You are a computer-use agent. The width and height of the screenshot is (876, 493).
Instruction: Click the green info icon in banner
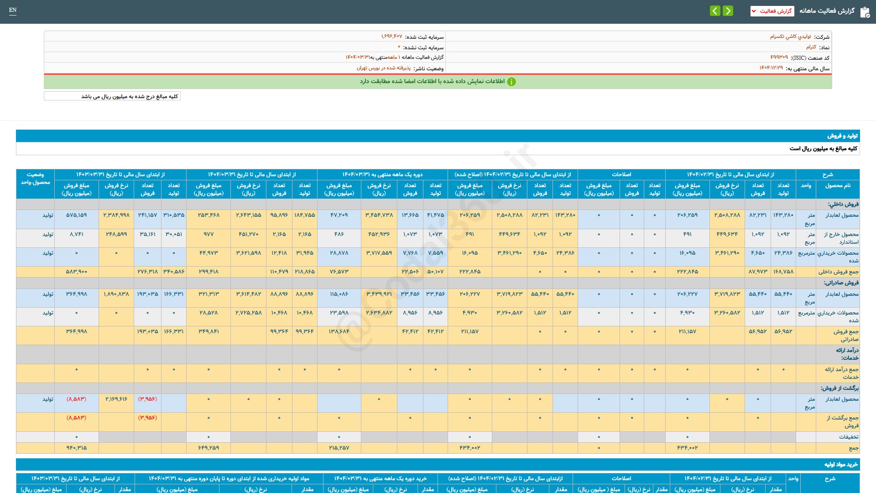pos(511,82)
